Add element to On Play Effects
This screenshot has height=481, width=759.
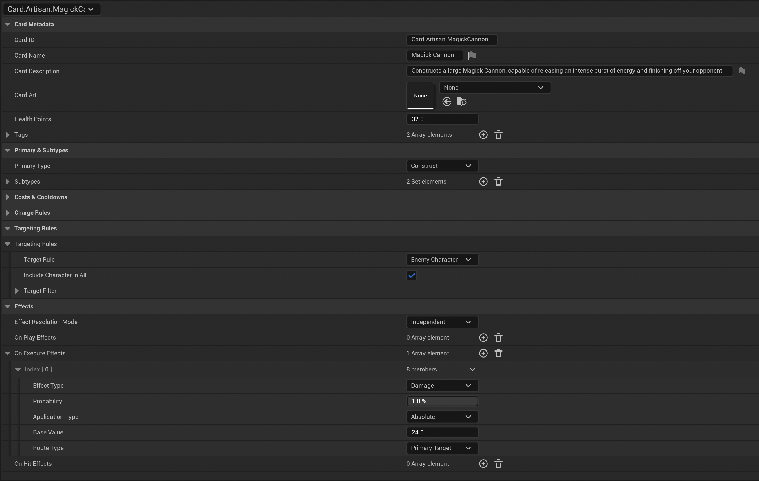(483, 338)
